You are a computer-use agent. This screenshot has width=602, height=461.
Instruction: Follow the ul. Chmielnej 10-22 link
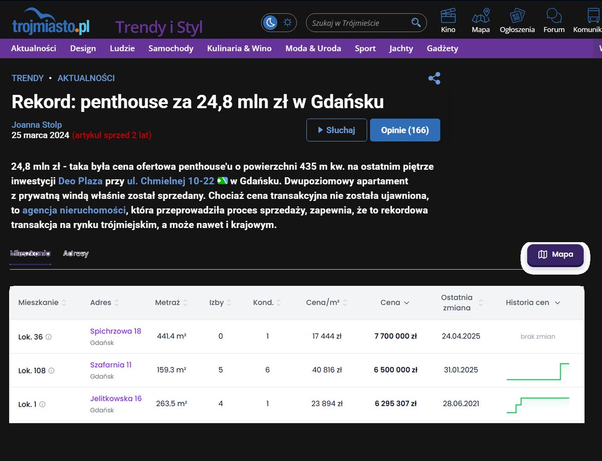[x=170, y=181]
